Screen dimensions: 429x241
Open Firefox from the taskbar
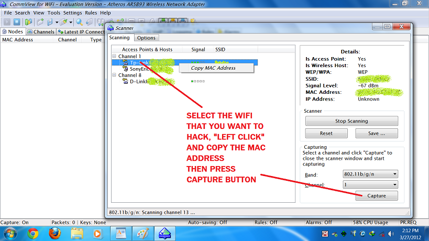[x=54, y=234]
